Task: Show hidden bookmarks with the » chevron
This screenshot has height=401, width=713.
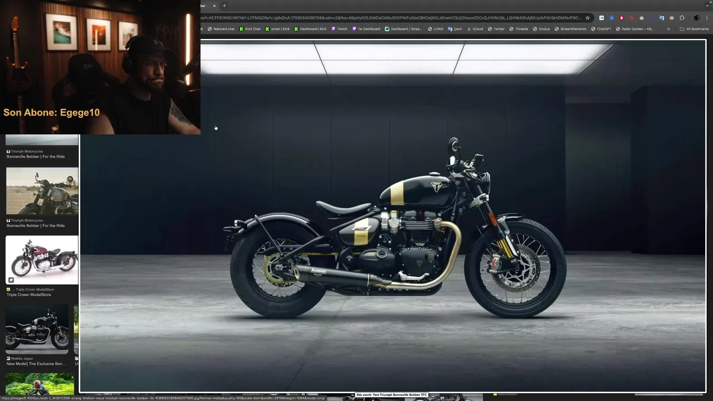Action: pyautogui.click(x=668, y=29)
